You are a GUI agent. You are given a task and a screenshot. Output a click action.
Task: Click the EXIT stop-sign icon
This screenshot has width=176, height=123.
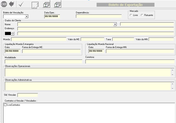[x=4, y=4]
